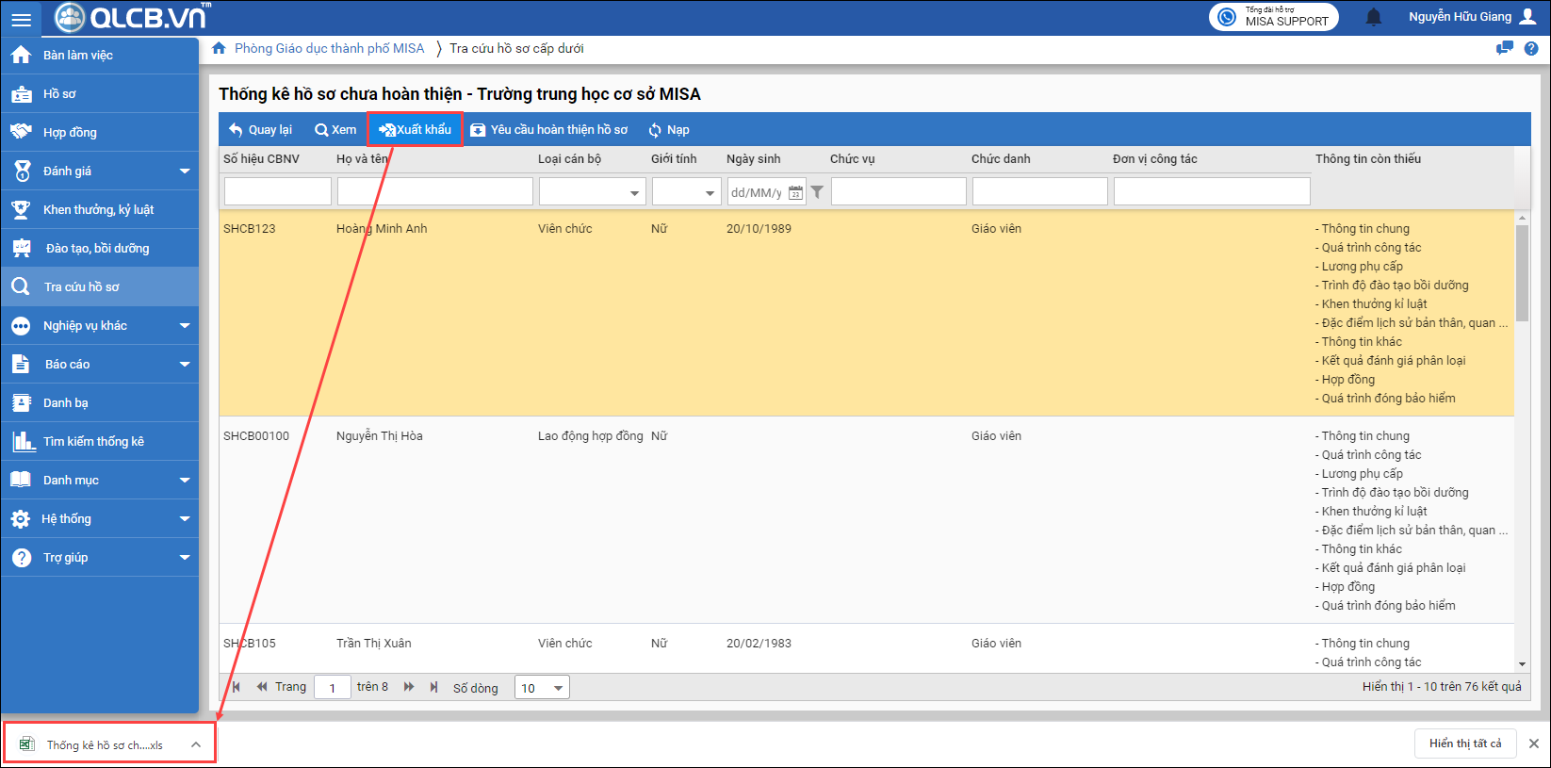This screenshot has width=1551, height=768.
Task: Select Danh bạ in the sidebar
Action: (x=65, y=402)
